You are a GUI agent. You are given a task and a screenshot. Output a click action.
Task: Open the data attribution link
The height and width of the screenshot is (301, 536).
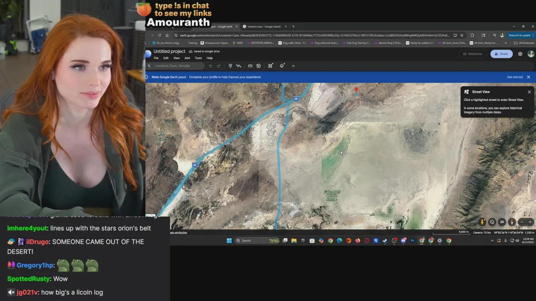179,232
